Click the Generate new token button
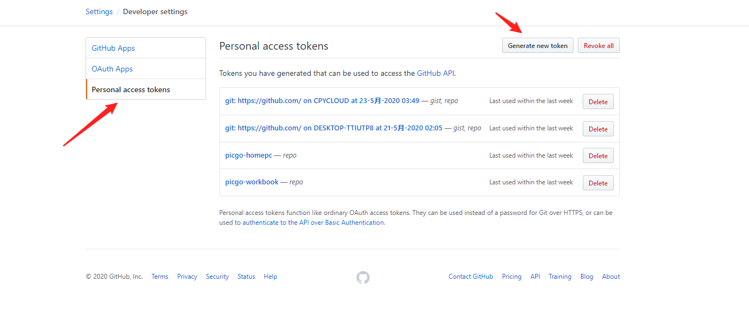 pyautogui.click(x=537, y=46)
